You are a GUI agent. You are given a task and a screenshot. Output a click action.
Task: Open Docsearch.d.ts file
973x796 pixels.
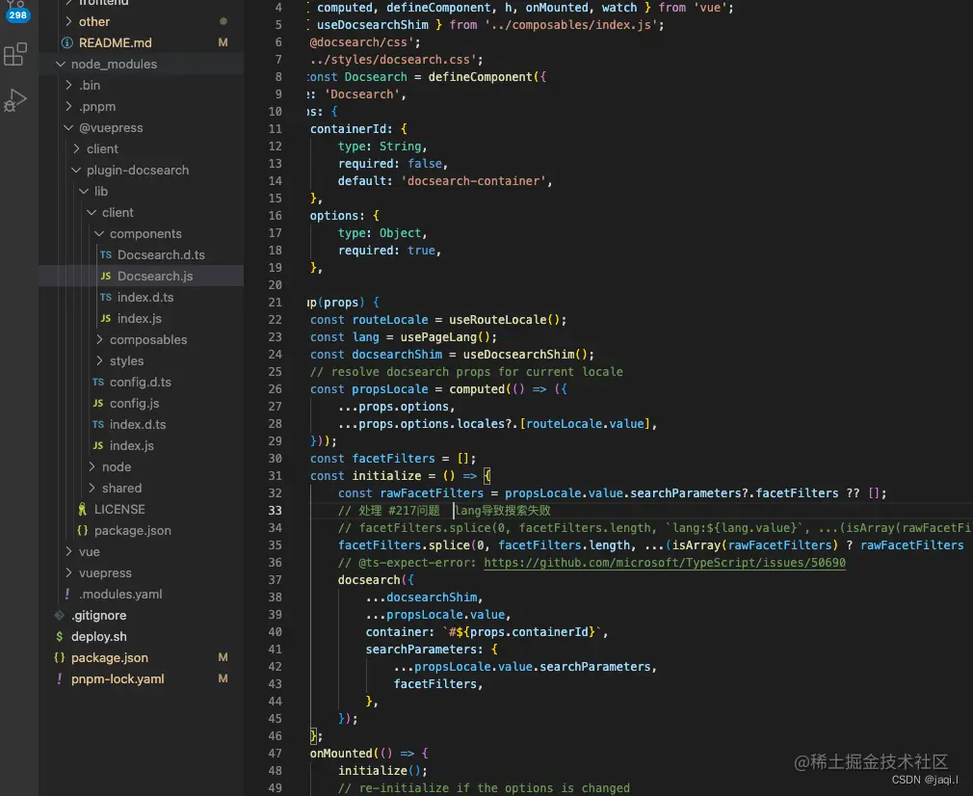(x=161, y=255)
